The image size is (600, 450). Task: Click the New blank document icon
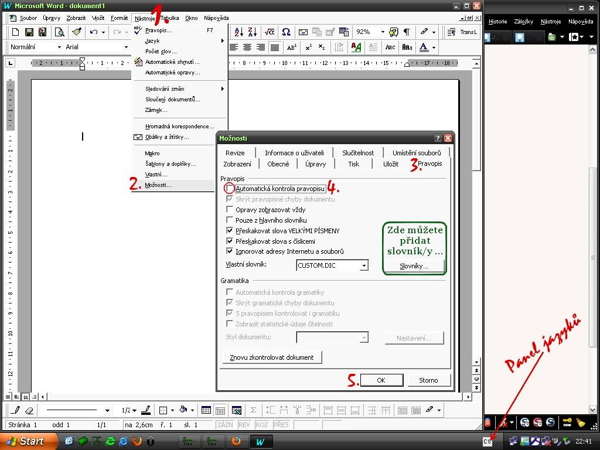pos(16,32)
